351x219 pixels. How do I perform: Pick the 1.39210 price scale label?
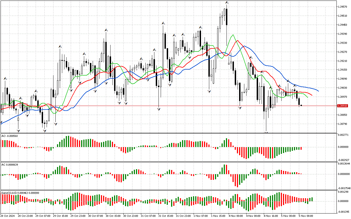[342, 61]
